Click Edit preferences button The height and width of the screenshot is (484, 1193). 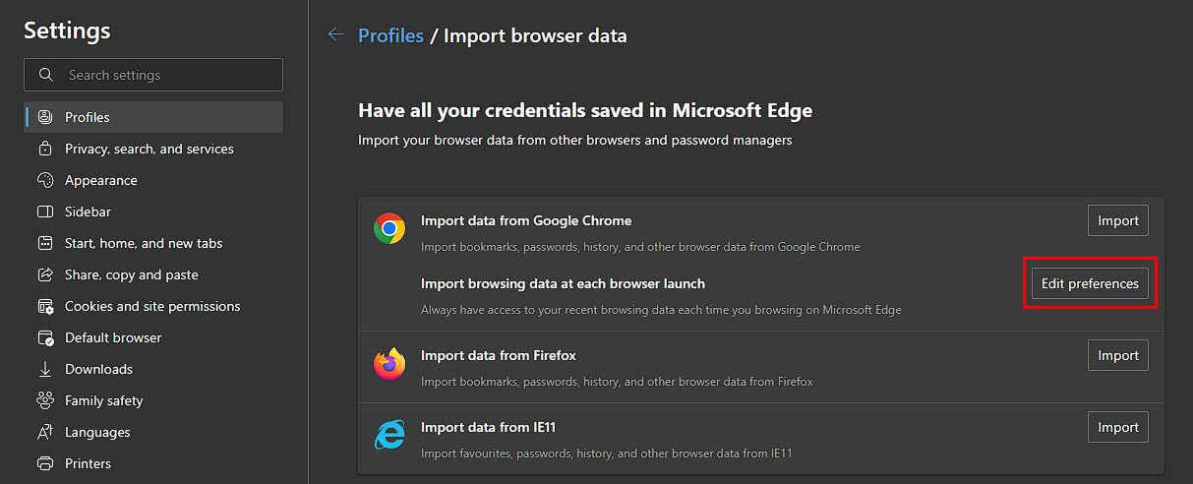(1090, 283)
